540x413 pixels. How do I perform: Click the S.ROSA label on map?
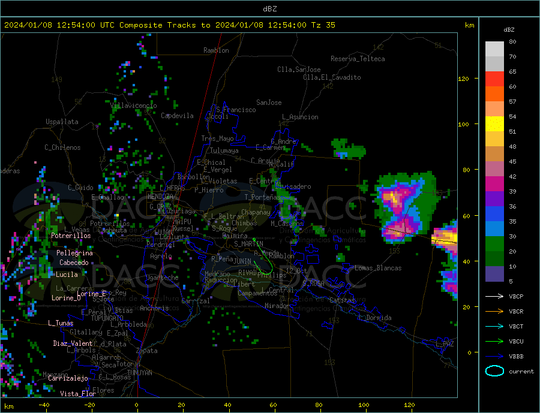[x=313, y=284]
